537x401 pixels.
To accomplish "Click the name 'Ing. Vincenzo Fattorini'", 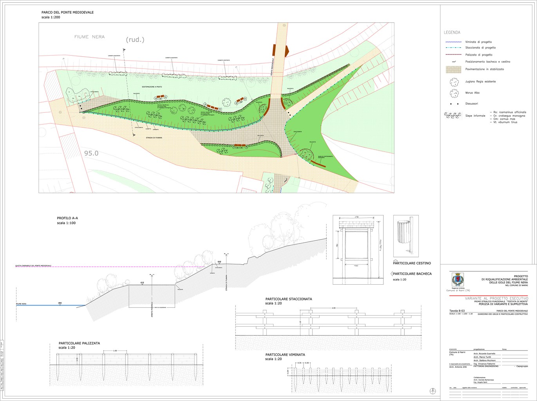I will tap(484, 364).
